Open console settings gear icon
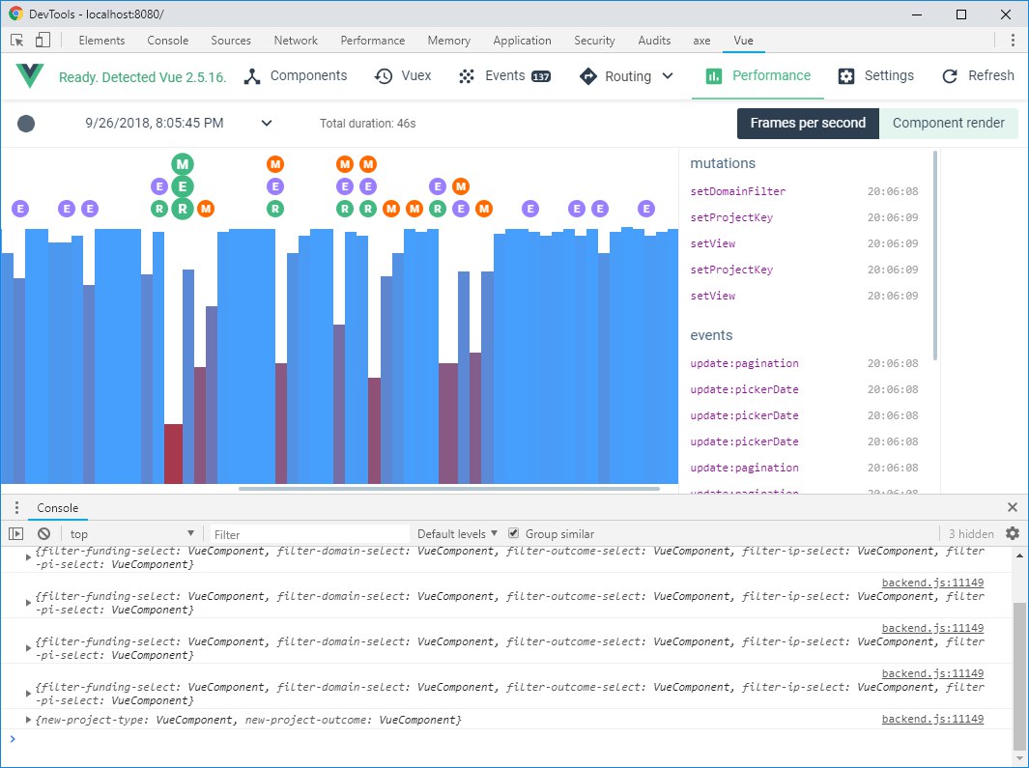This screenshot has width=1029, height=768. [x=1013, y=533]
